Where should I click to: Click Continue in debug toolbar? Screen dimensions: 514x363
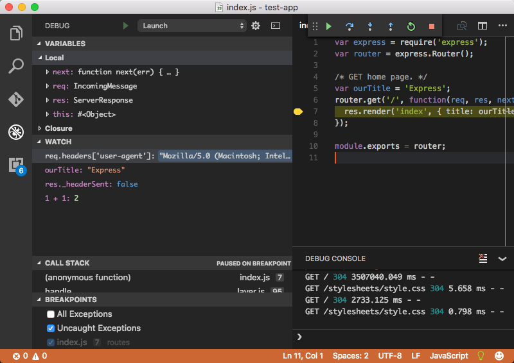(x=328, y=26)
